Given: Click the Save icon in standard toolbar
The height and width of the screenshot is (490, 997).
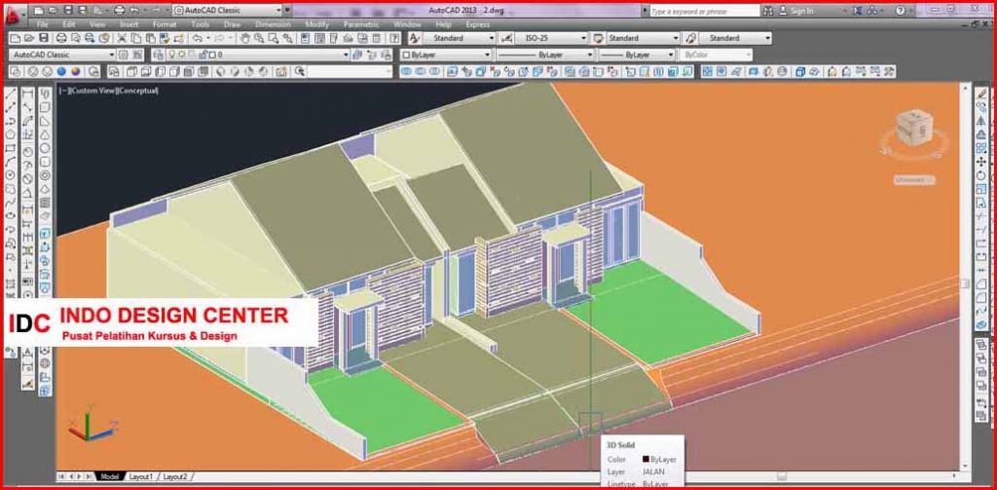Looking at the screenshot, I should coord(44,38).
